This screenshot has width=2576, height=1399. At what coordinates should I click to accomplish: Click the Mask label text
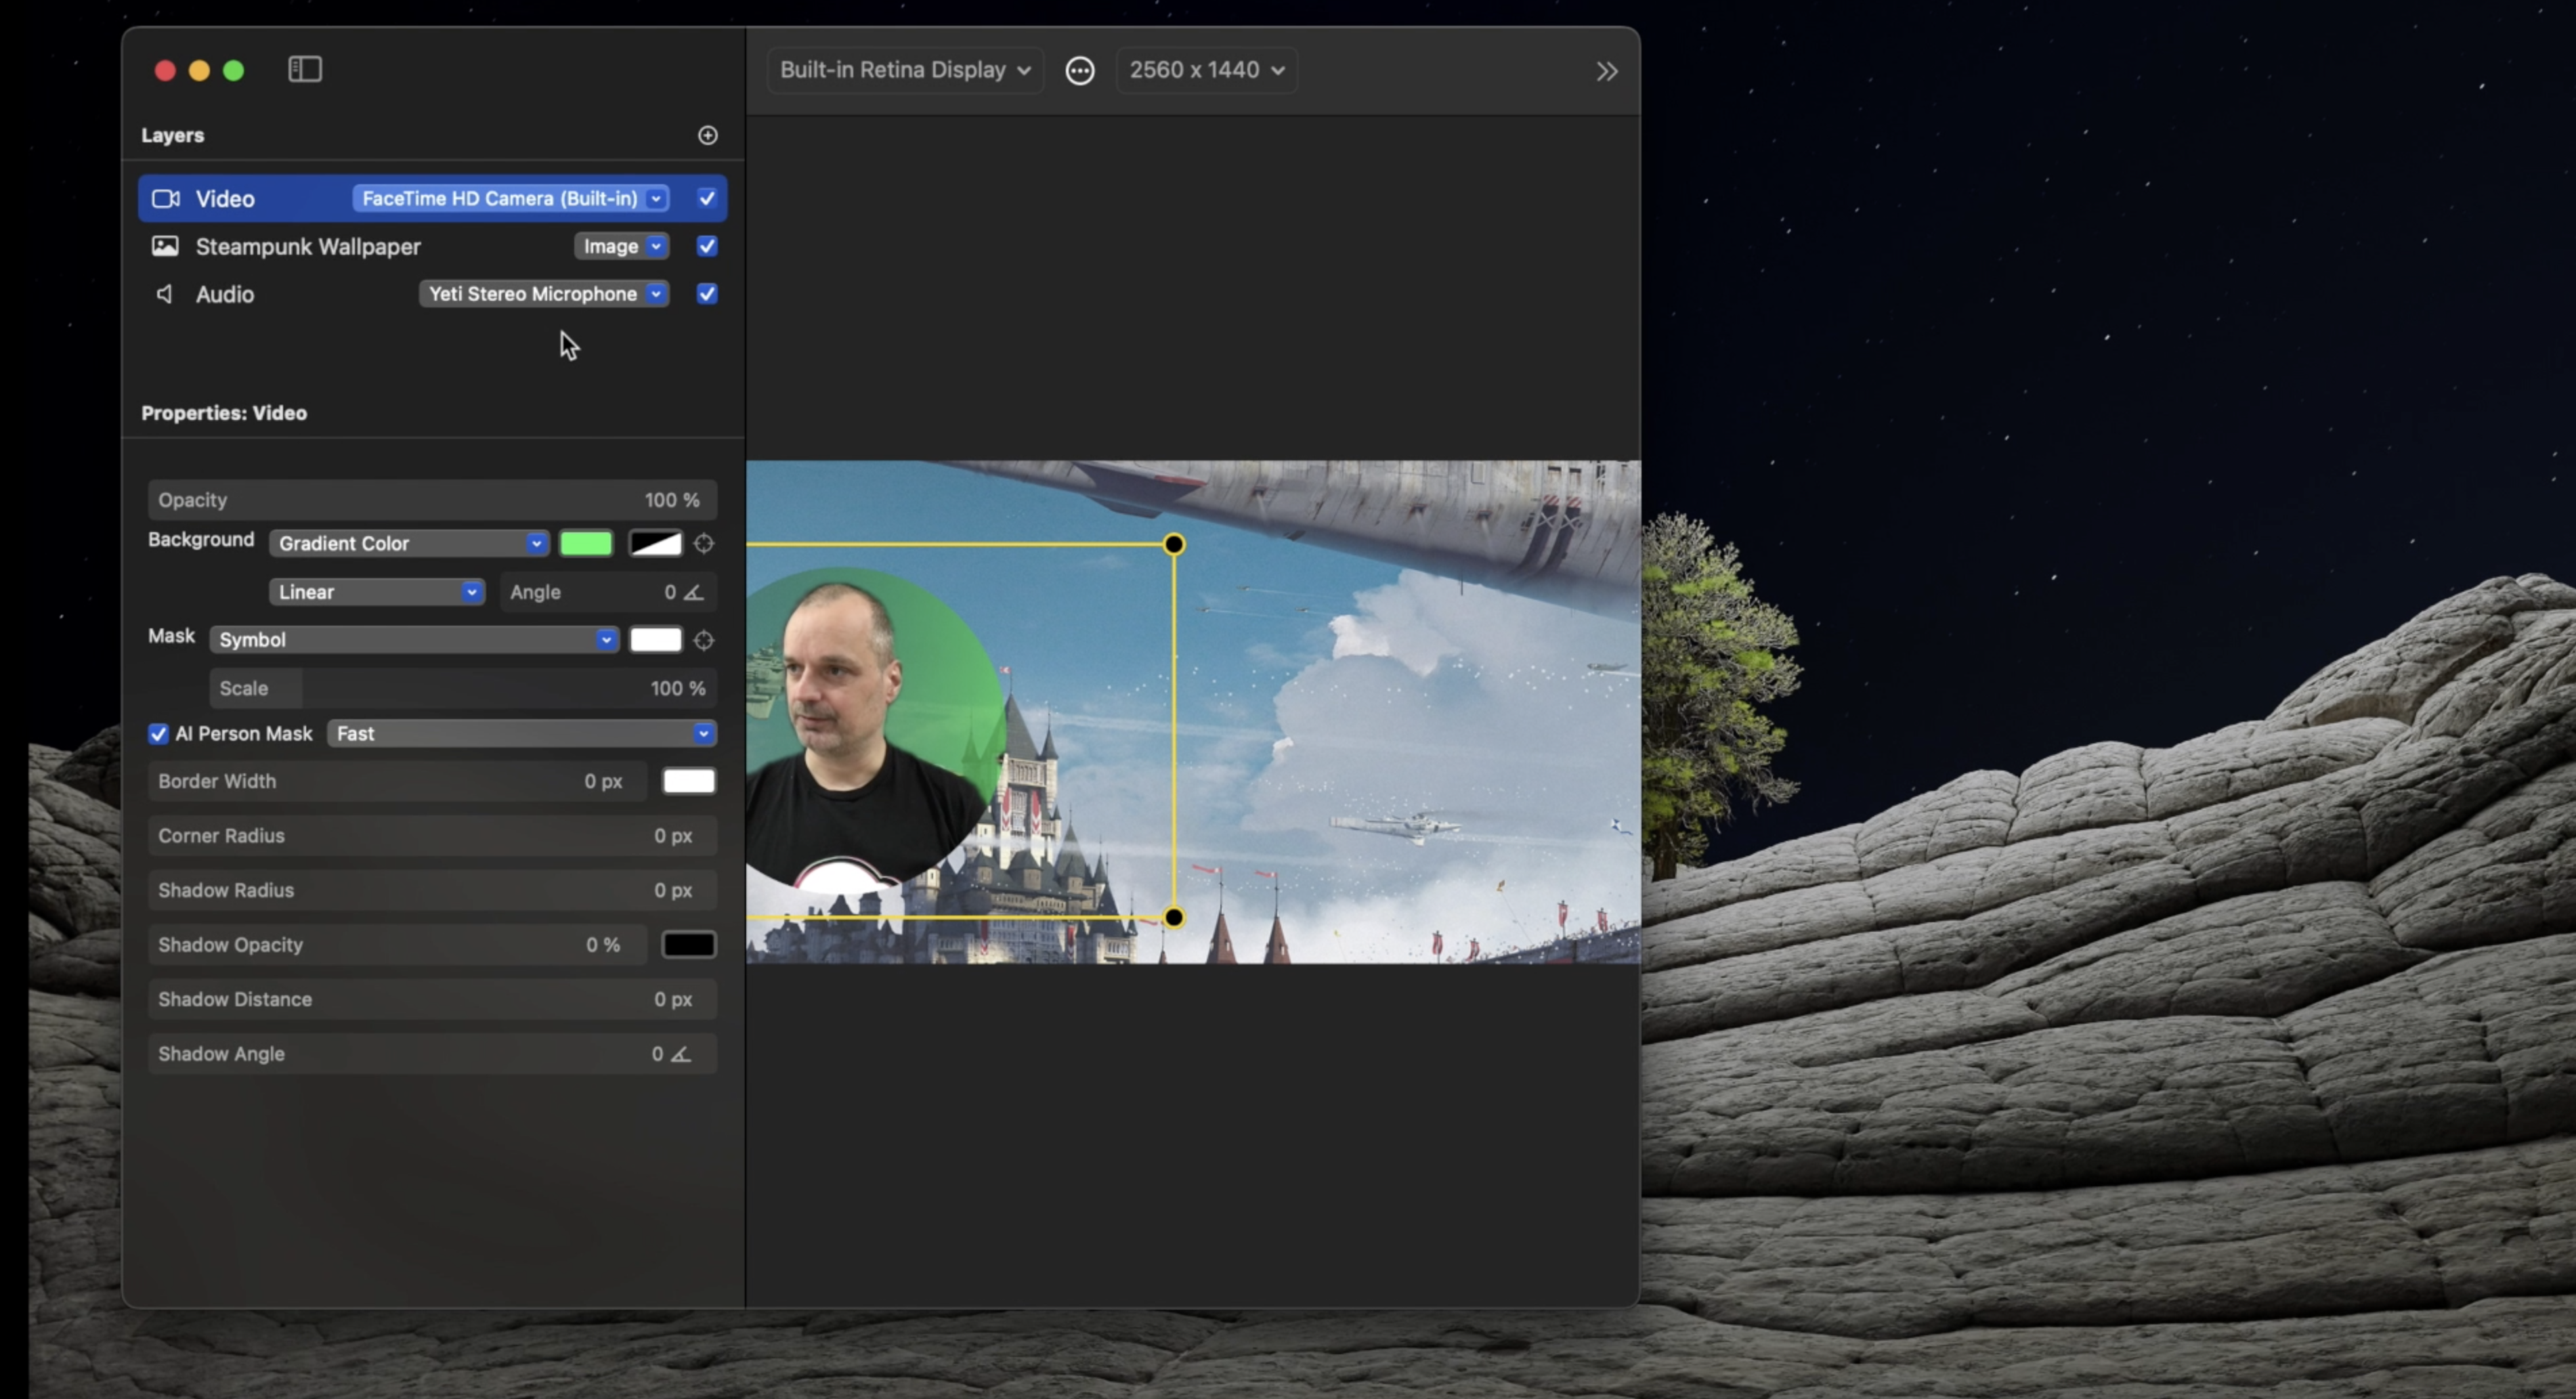coord(171,636)
